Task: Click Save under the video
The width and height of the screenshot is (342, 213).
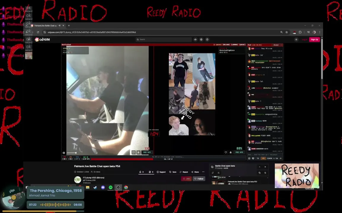Action: (173, 172)
